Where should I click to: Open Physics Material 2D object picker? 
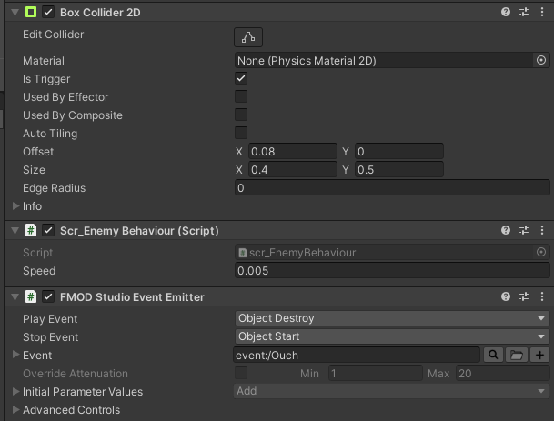541,60
